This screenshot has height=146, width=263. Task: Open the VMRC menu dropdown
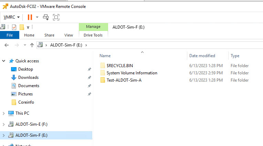18,17
